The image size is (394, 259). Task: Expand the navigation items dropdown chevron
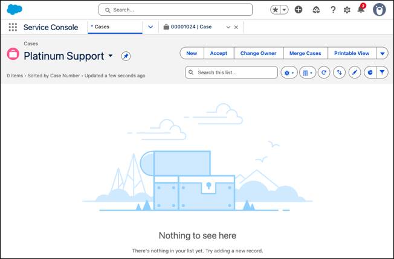(150, 27)
